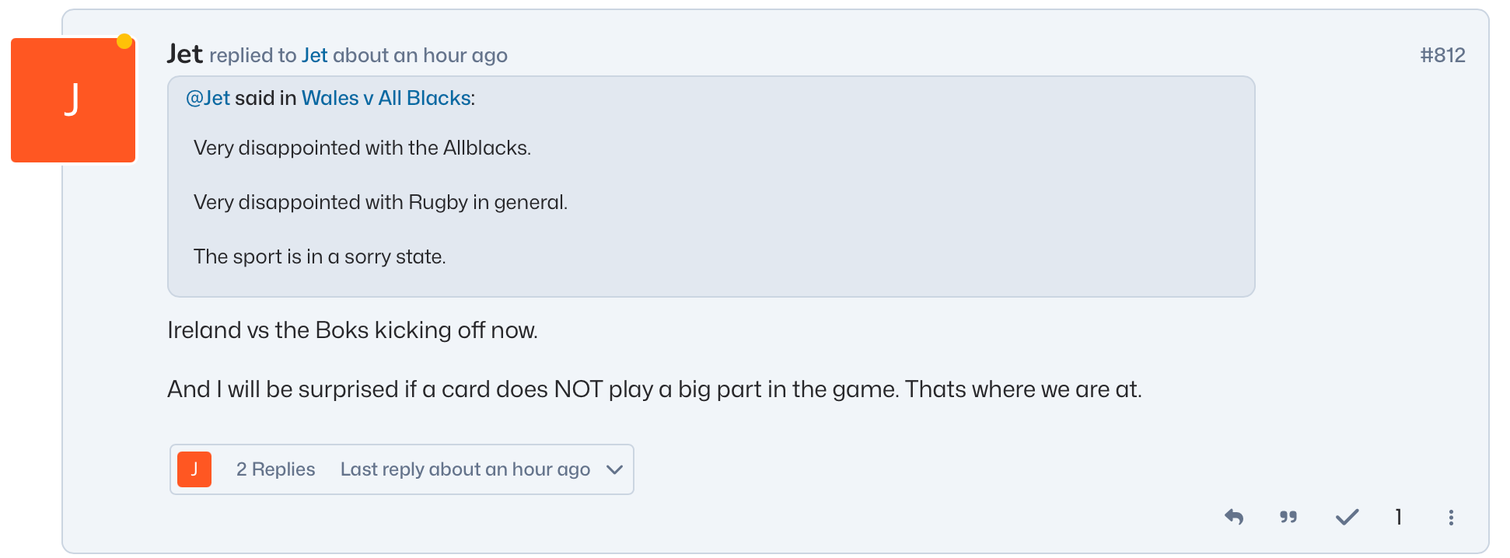1510x558 pixels.
Task: Click Jet's large orange avatar
Action: click(x=72, y=100)
